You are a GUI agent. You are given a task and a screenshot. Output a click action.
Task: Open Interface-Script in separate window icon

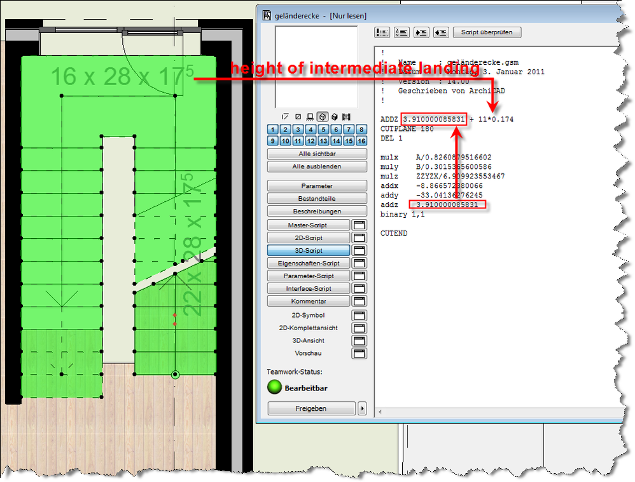(x=359, y=288)
